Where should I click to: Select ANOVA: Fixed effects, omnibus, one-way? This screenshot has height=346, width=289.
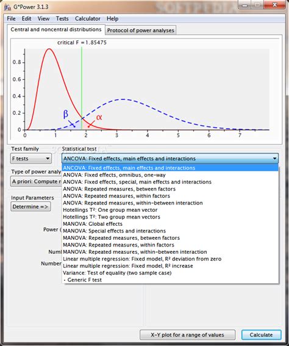(170, 175)
